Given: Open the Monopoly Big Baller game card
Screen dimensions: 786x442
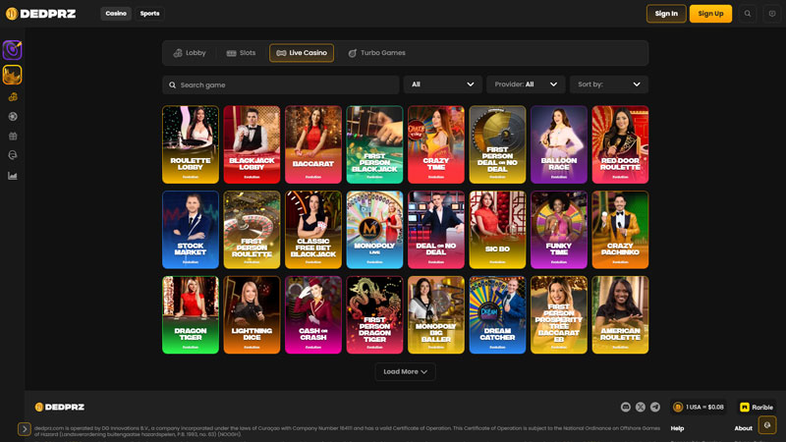Looking at the screenshot, I should [436, 314].
